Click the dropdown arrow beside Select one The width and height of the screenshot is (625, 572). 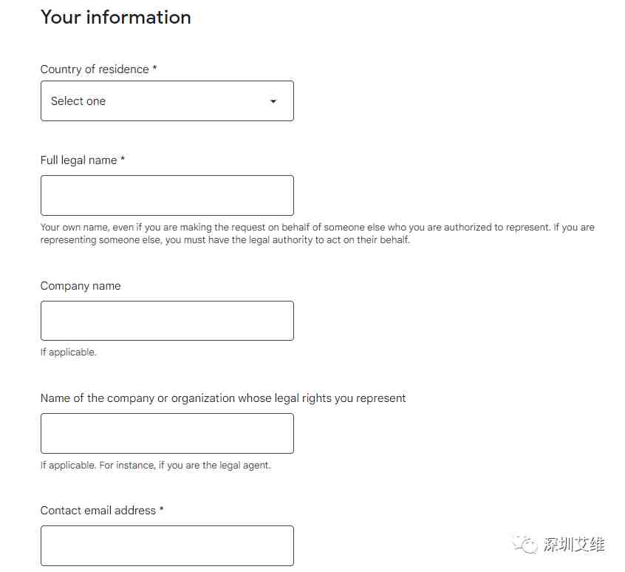(273, 101)
